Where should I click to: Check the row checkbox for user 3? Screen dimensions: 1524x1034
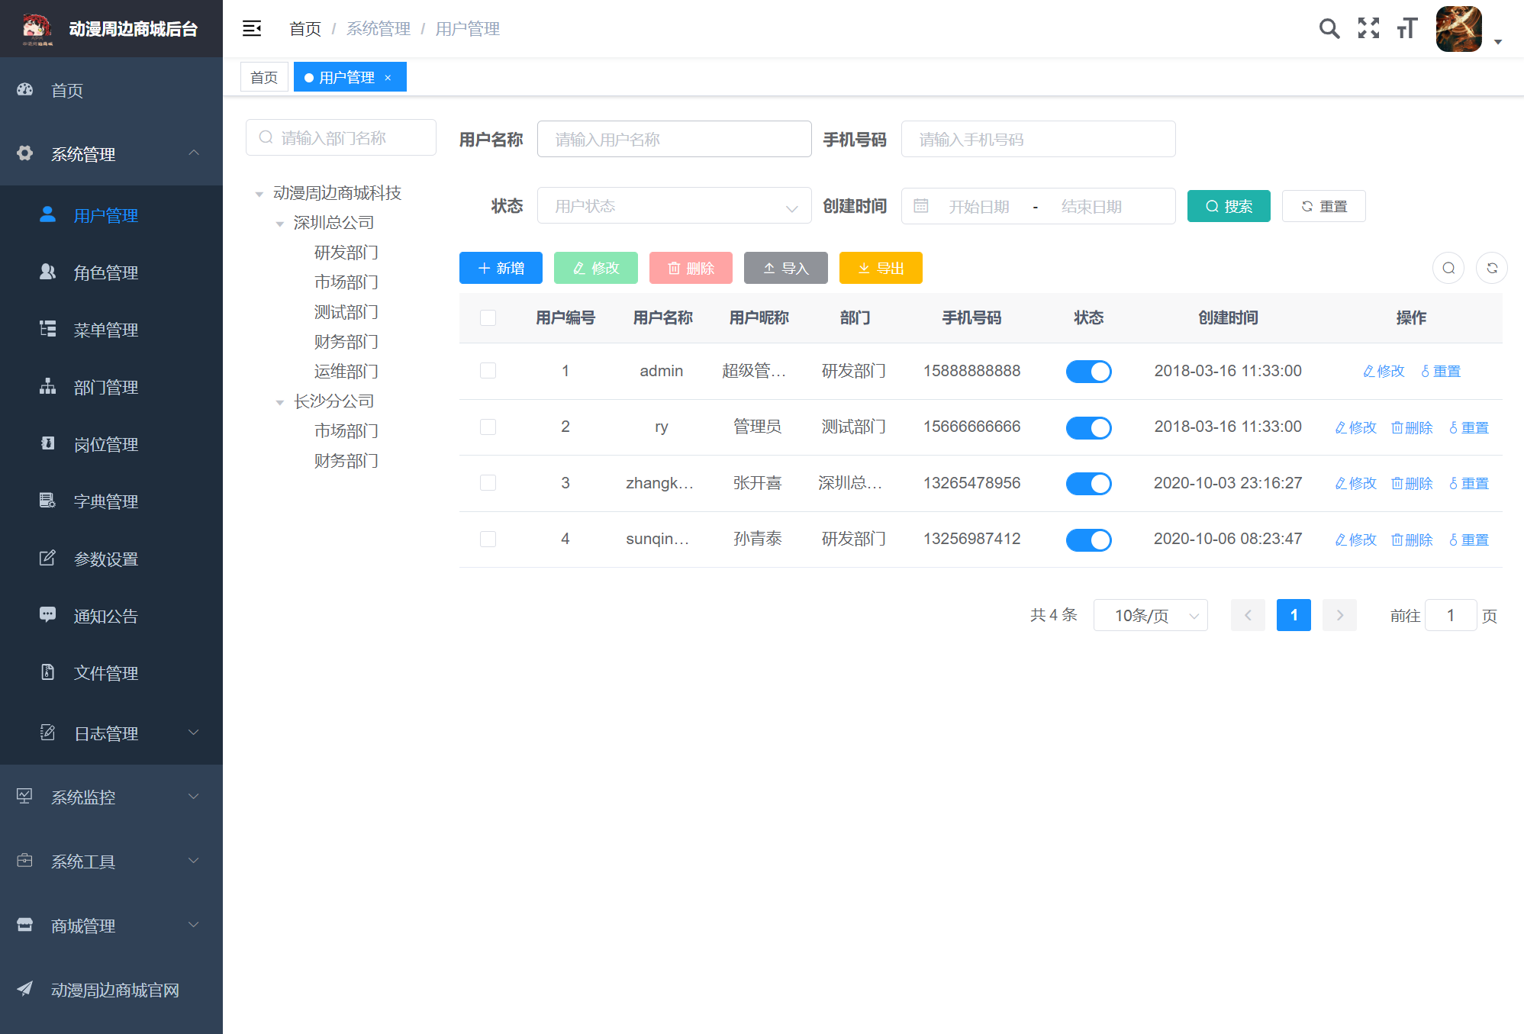point(488,483)
